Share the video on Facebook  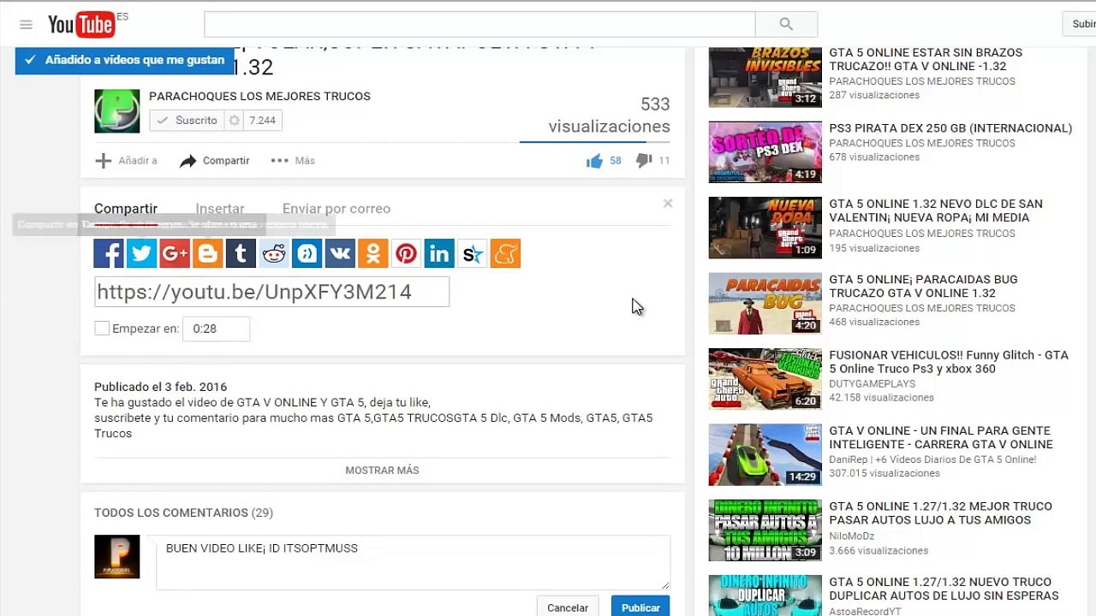[x=109, y=253]
